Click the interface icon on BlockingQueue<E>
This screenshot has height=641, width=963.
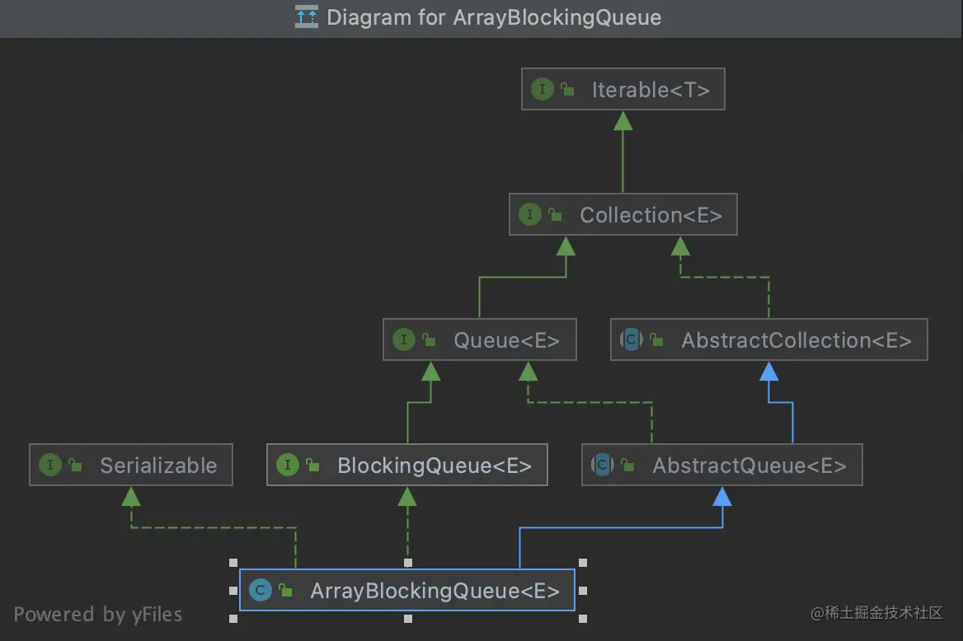(x=288, y=465)
